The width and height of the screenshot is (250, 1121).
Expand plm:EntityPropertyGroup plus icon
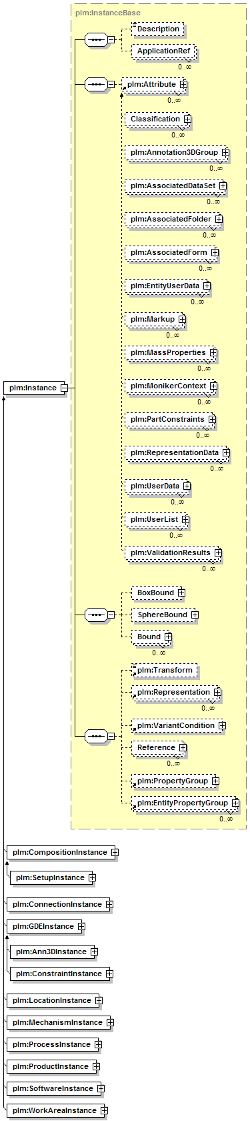(235, 803)
